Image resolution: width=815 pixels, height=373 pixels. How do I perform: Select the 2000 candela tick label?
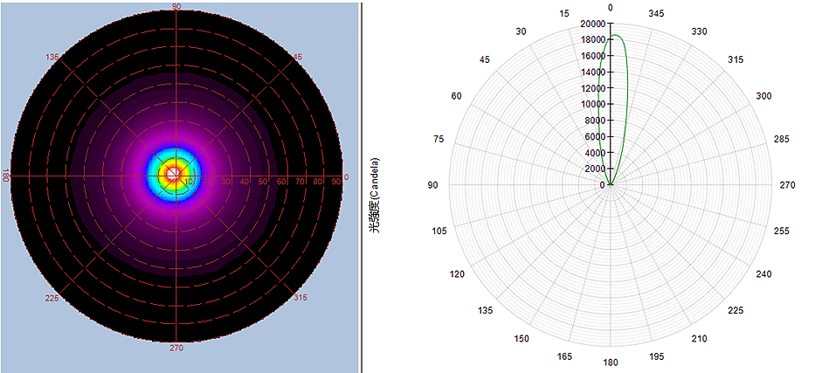(x=595, y=169)
